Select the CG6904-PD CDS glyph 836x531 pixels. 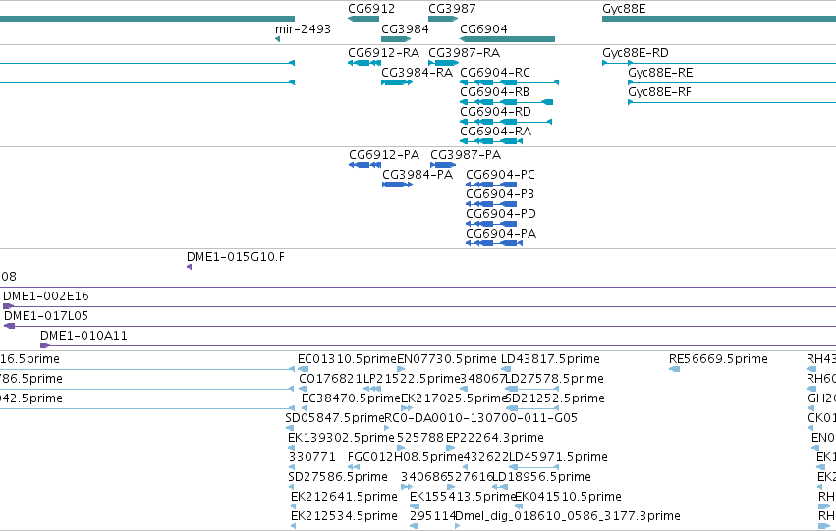click(491, 224)
